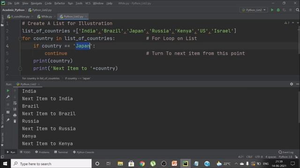300x168 pixels.
Task: Open the Tools menu
Action: coord(79,3)
